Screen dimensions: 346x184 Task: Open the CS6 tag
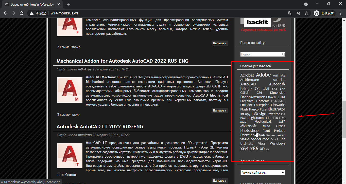[259, 93]
